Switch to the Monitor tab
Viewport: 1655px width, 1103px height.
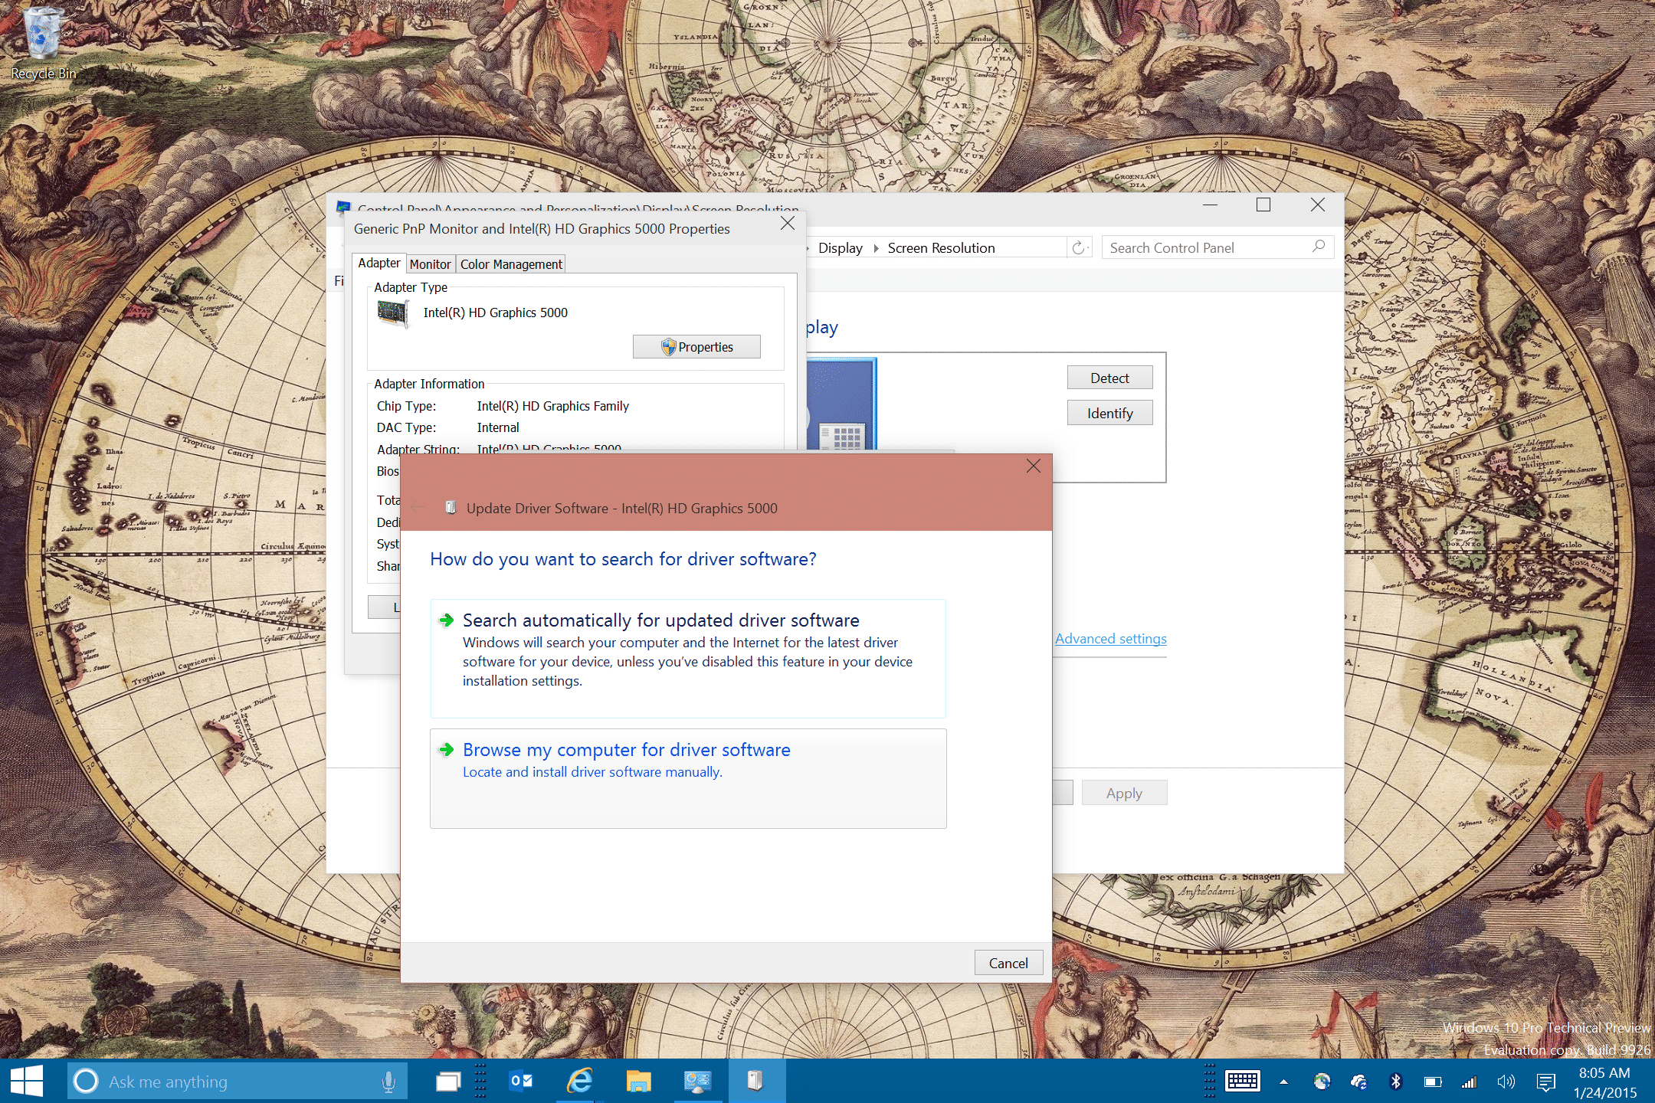coord(430,264)
